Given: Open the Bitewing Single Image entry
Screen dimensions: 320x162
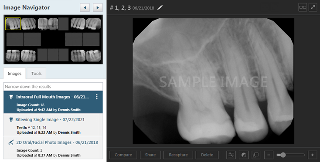Looking at the screenshot, I should (53, 125).
